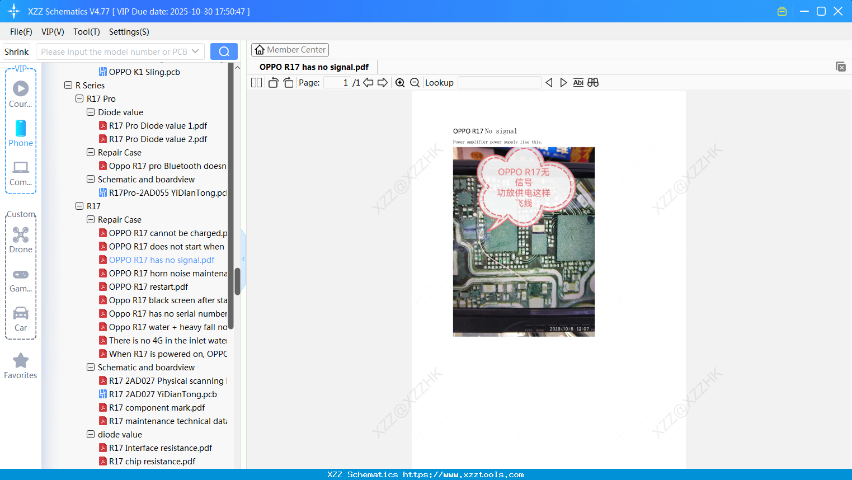Open Favorites via the star icon
Screen dimensions: 852x480
click(x=20, y=361)
